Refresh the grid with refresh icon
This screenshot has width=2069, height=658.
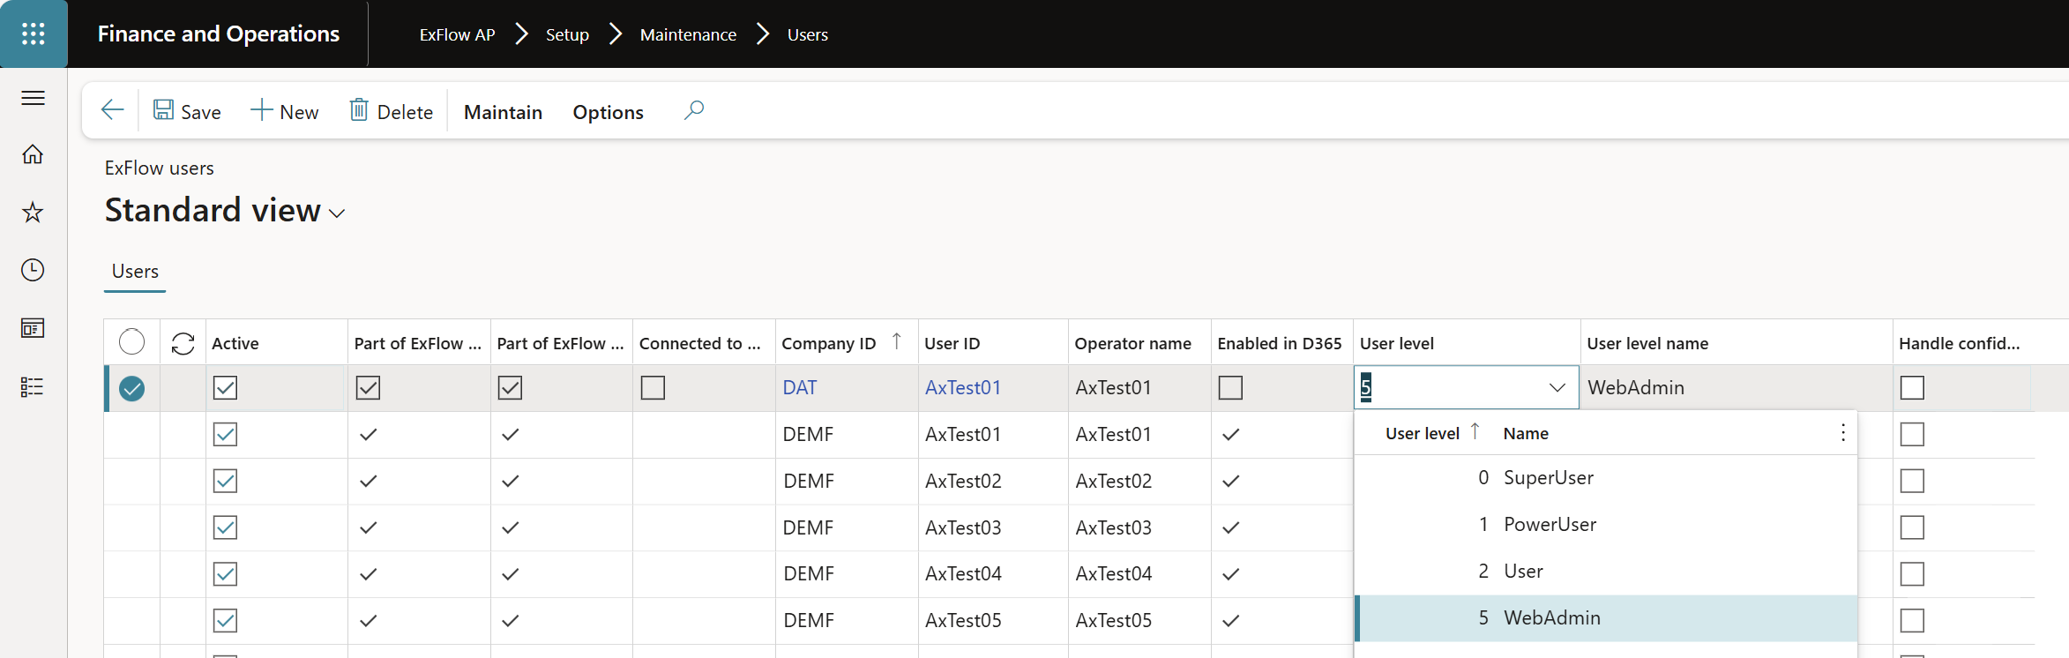tap(183, 343)
